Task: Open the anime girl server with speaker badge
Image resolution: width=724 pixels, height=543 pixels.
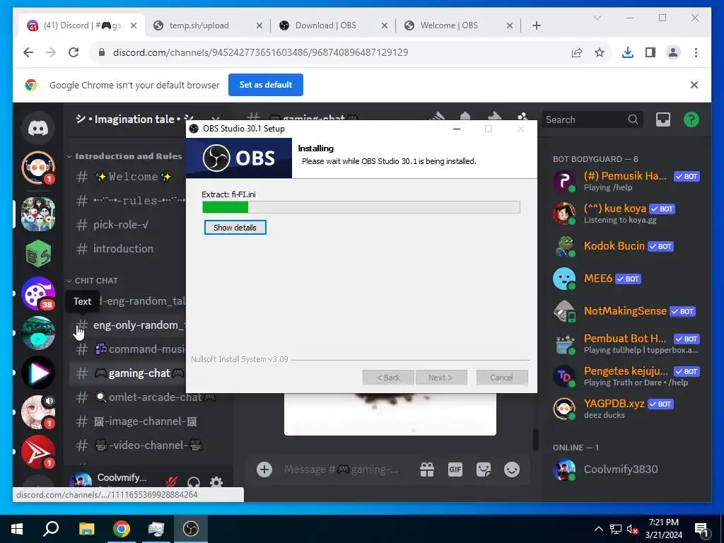Action: [x=38, y=412]
